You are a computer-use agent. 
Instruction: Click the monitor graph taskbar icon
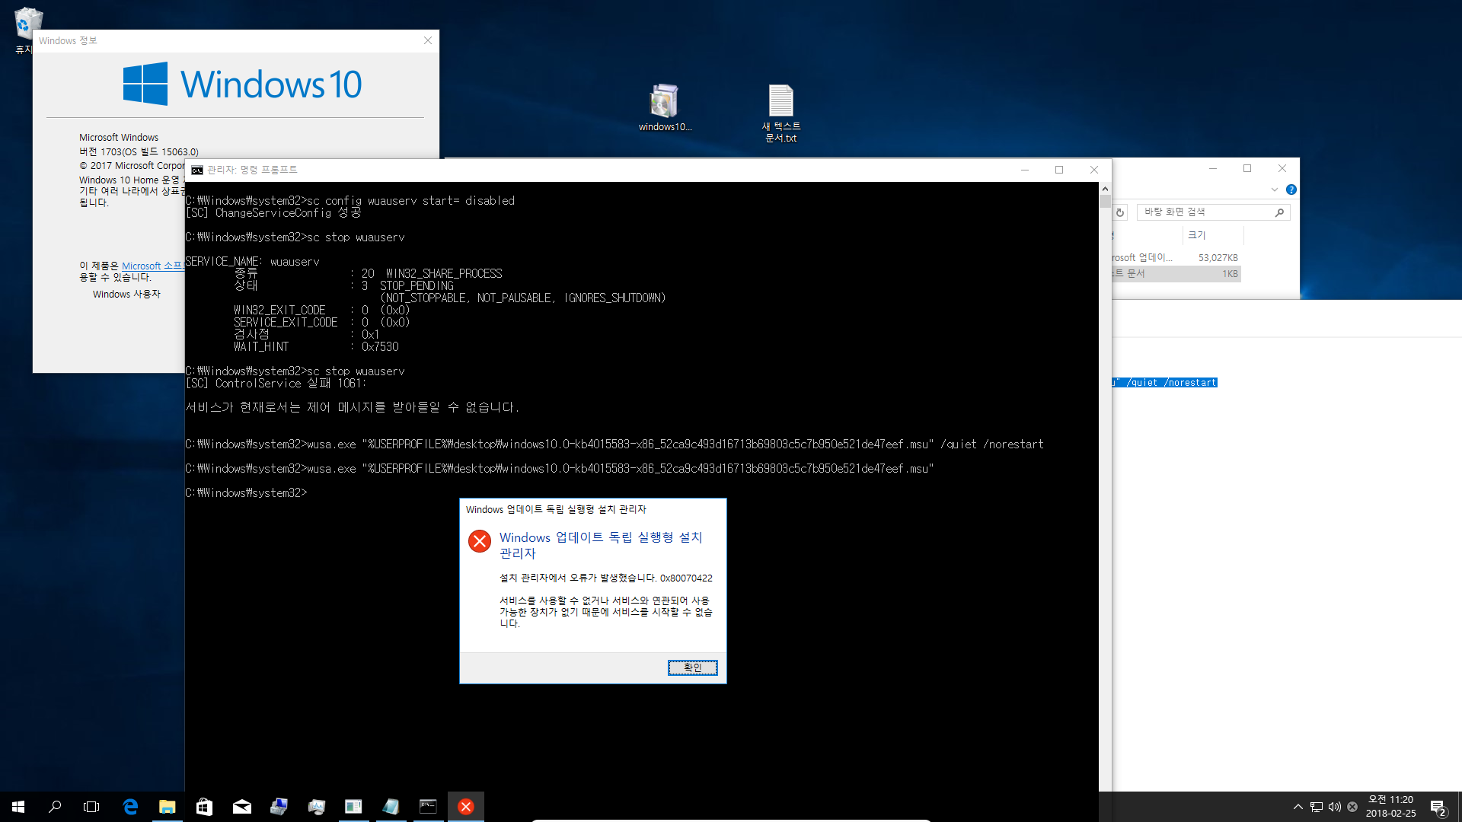[x=317, y=807]
